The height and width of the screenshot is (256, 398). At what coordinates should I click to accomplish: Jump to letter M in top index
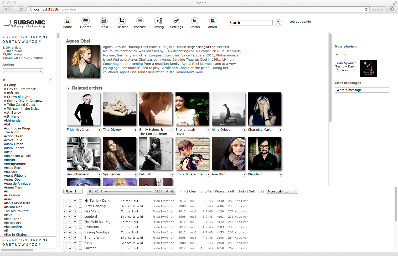pos(40,37)
